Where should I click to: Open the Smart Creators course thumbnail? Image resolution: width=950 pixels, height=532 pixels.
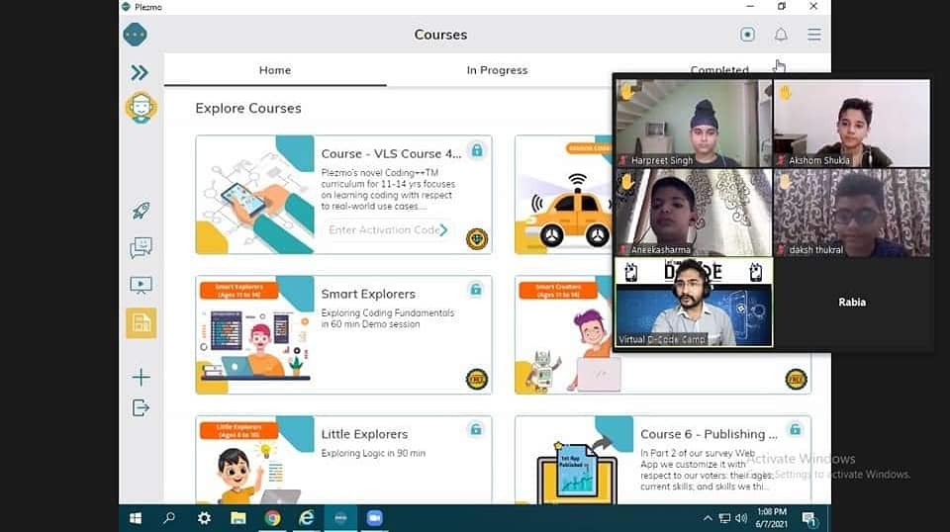tap(564, 334)
